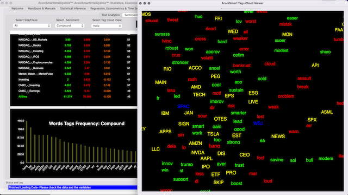Viewport: 348px width, 195px height.
Task: Click the status message Finished Loading Data
Action: click(49, 187)
